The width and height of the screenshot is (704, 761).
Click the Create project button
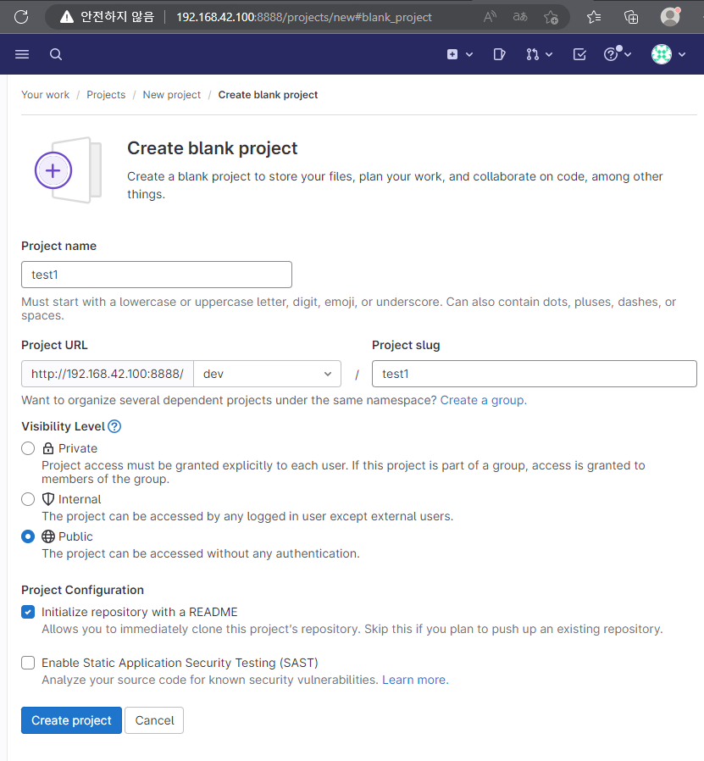(x=71, y=720)
